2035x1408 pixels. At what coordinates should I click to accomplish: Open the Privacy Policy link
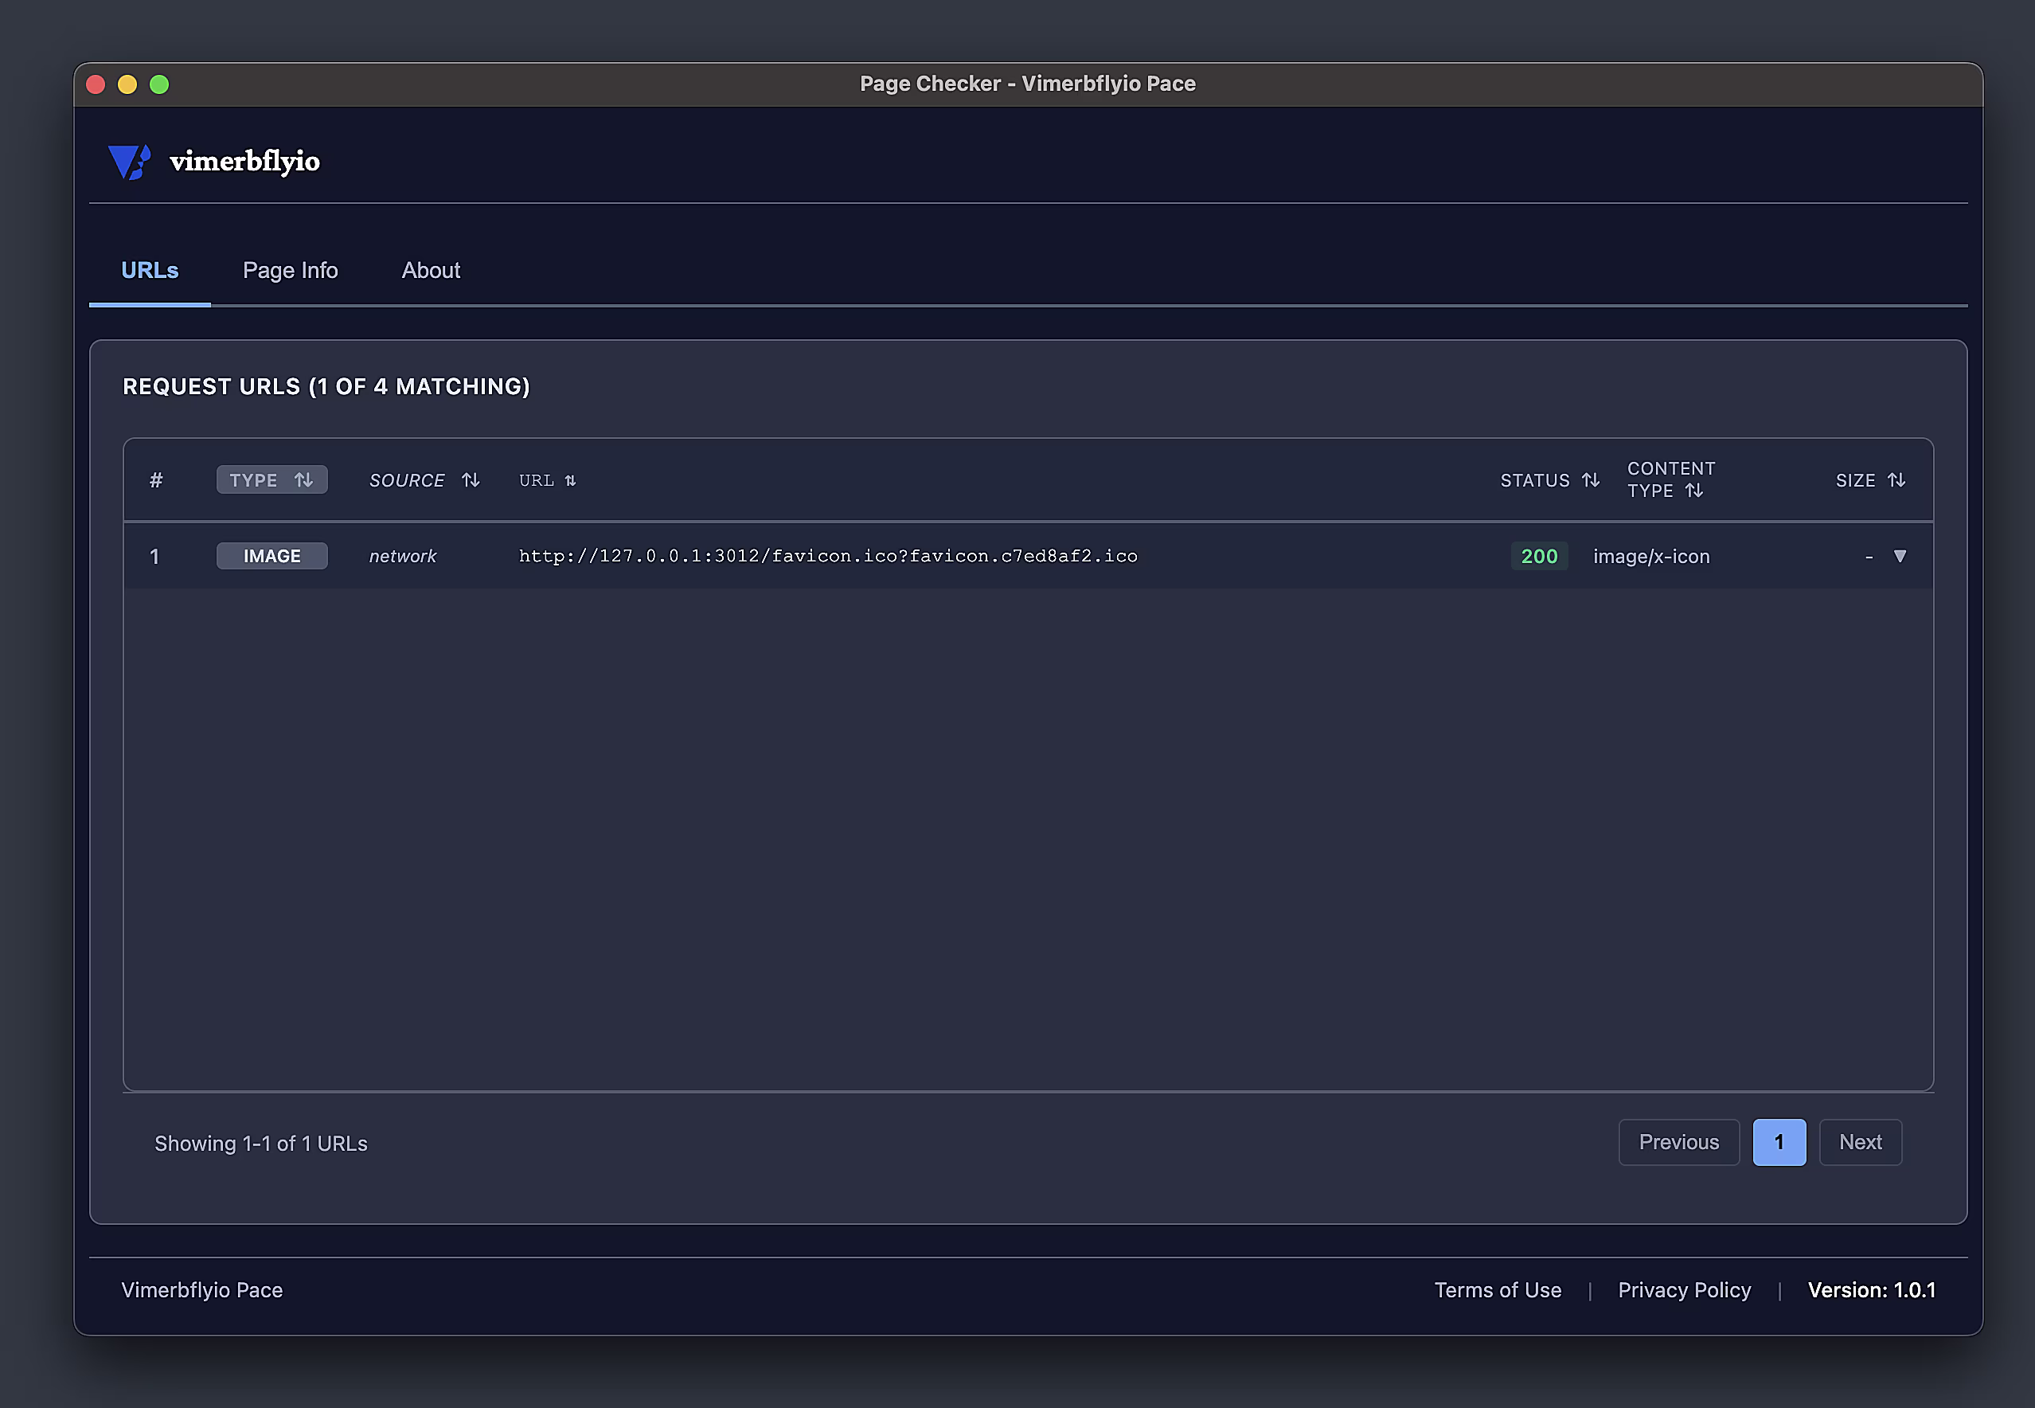(x=1683, y=1290)
